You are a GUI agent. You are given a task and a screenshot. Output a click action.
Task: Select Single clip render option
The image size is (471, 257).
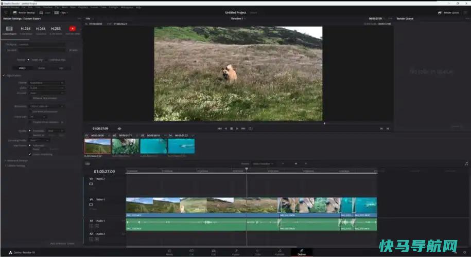28,60
